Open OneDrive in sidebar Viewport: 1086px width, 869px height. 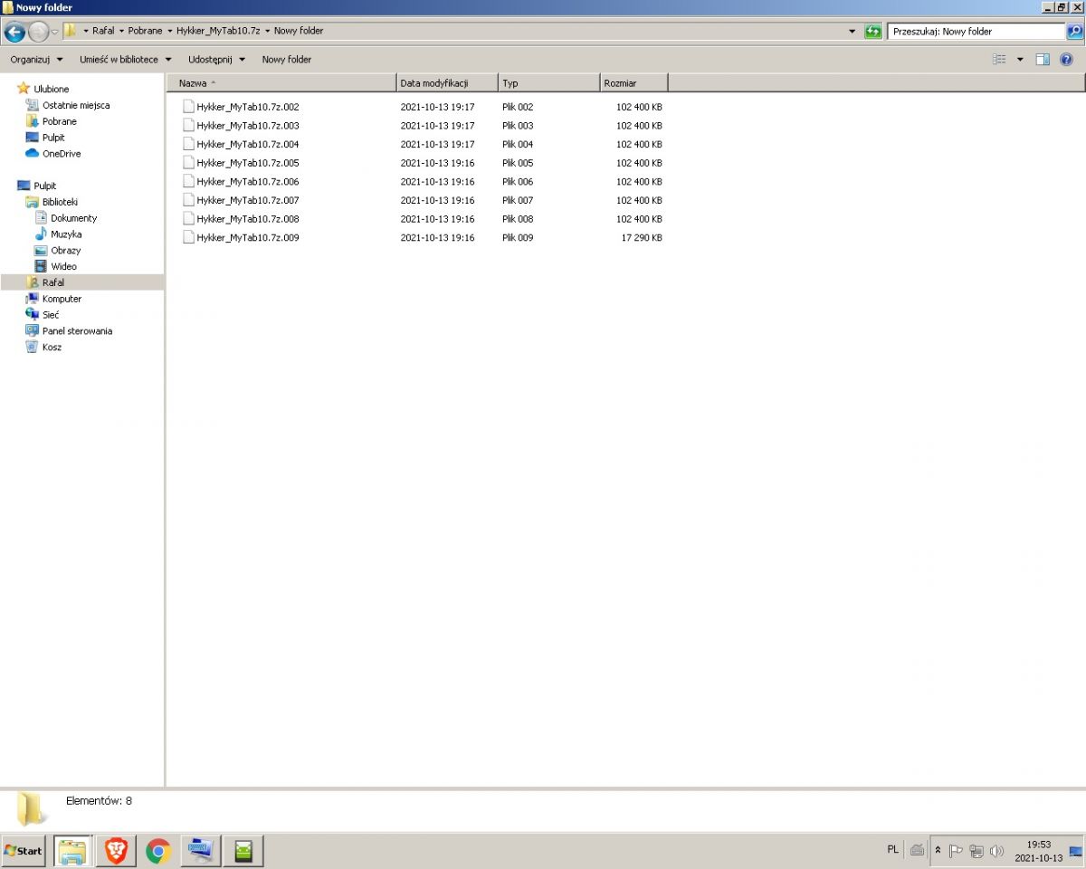click(61, 154)
